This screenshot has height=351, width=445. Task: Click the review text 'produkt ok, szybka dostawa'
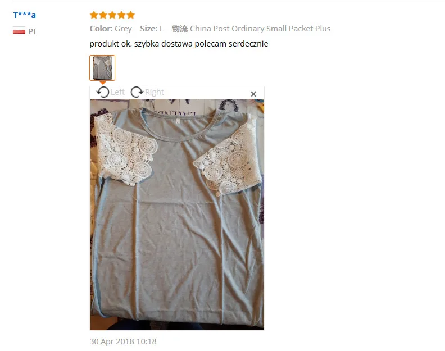click(142, 44)
